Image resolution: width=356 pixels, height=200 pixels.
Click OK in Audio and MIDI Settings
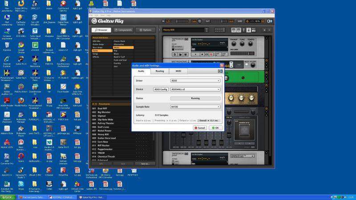tap(215, 128)
